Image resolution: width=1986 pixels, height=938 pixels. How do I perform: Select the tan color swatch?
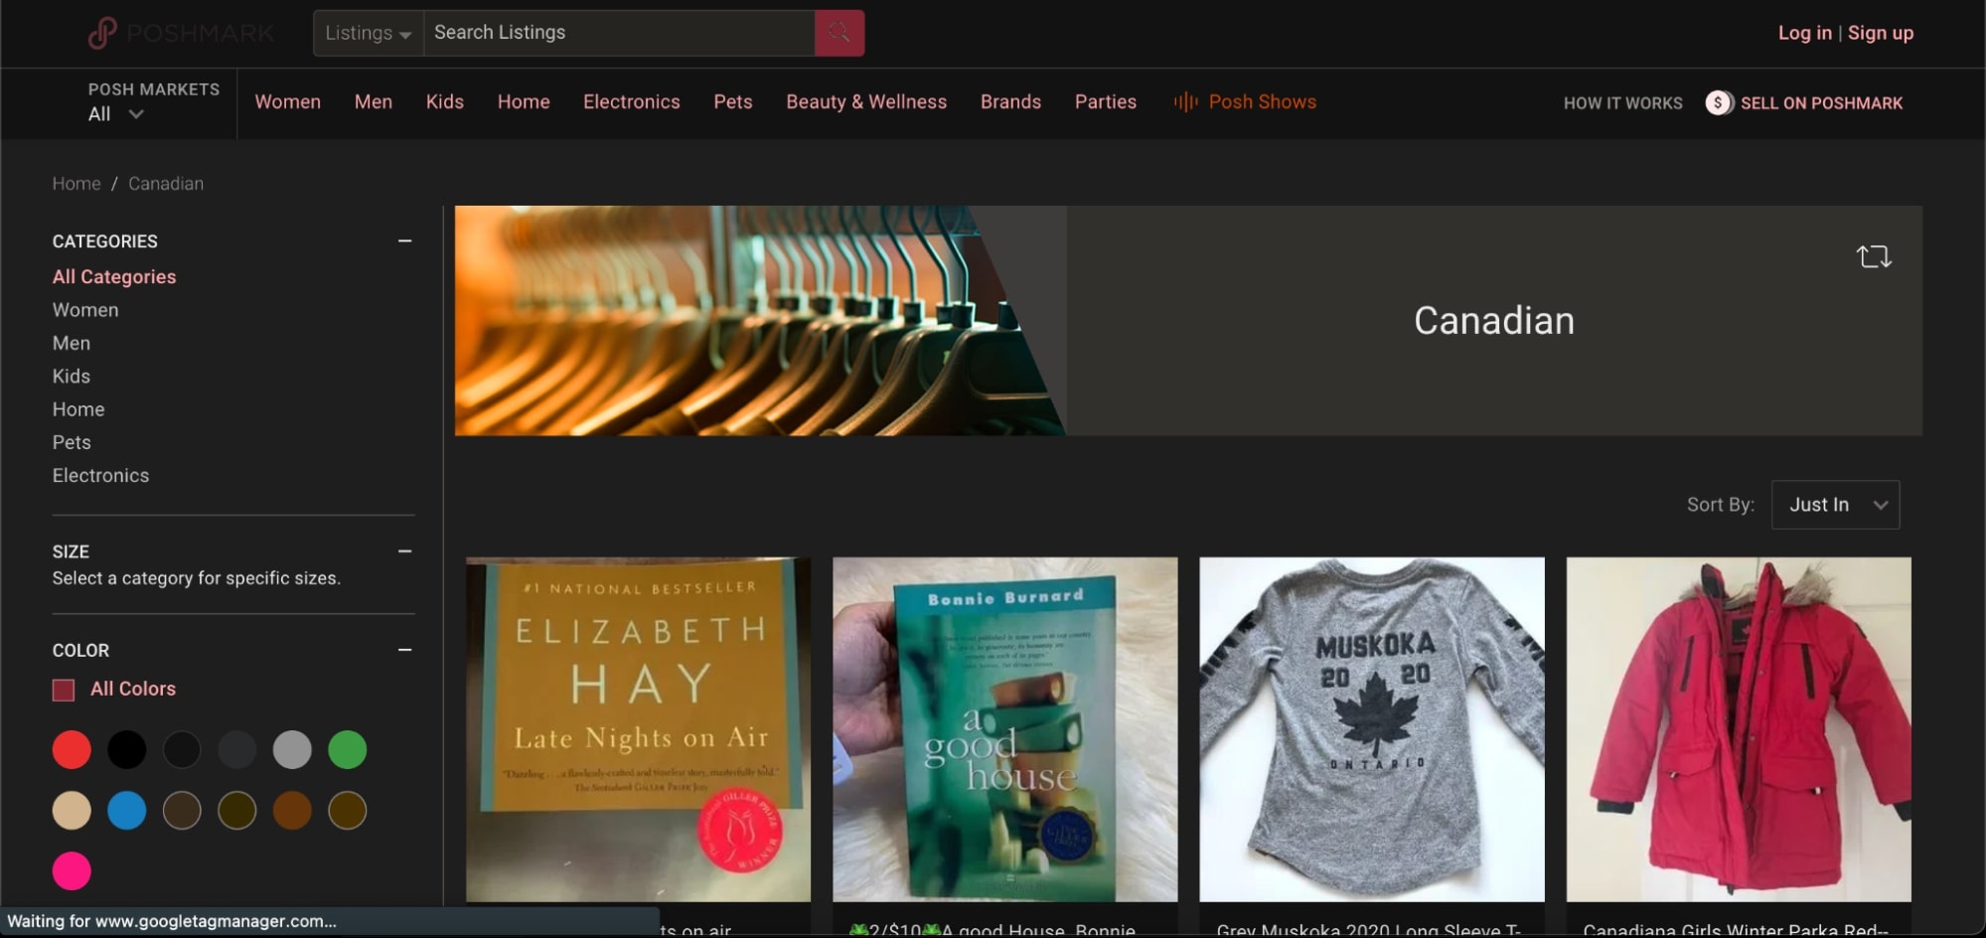tap(72, 811)
